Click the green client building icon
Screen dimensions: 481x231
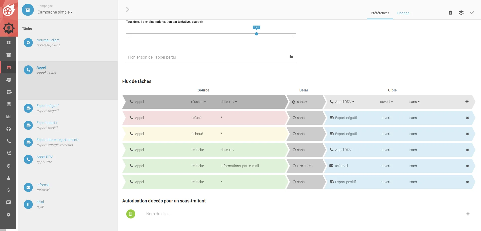click(131, 214)
